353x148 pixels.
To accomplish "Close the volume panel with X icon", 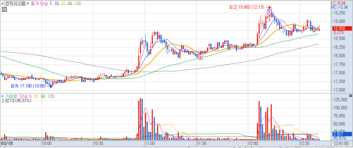I will (350, 96).
